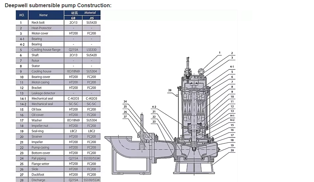Select the Mechanical seal 14-2 row
314x182 pixels.
[58, 104]
